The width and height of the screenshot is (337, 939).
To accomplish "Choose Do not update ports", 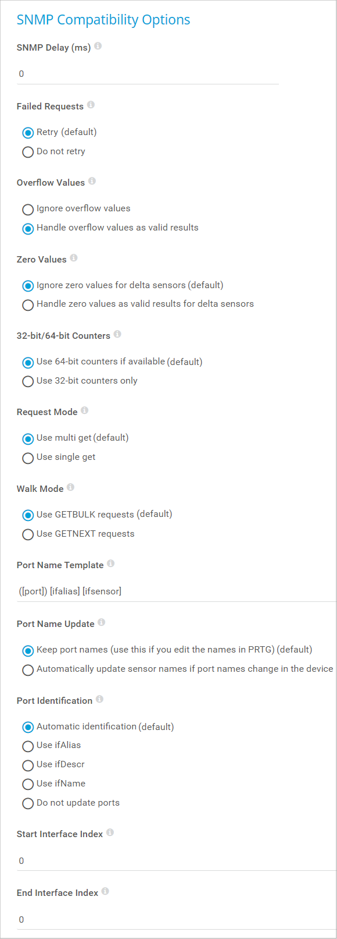I will (x=28, y=804).
